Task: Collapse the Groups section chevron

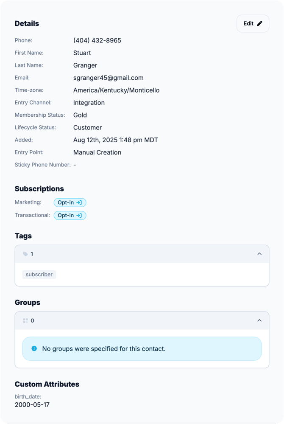Action: [259, 320]
